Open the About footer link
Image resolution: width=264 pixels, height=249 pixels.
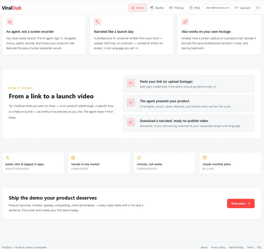204,247
